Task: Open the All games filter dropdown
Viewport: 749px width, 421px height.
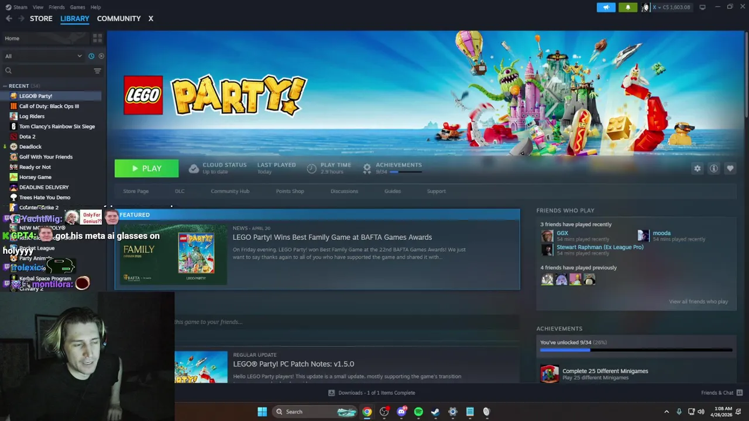Action: (x=43, y=56)
